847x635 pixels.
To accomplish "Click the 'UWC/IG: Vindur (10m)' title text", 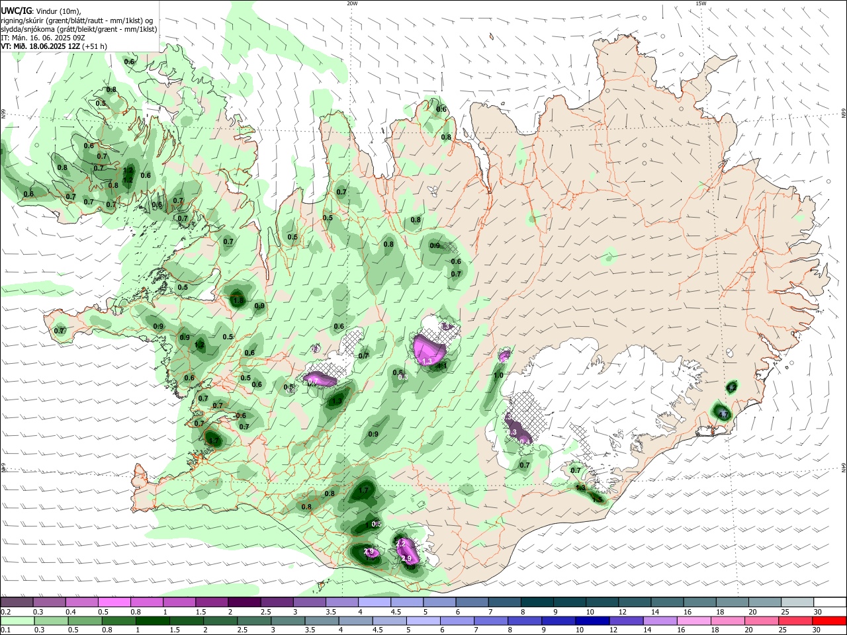I will [x=40, y=11].
